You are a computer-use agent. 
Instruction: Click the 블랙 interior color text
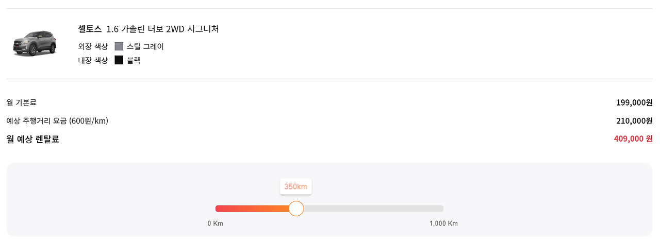pos(134,60)
